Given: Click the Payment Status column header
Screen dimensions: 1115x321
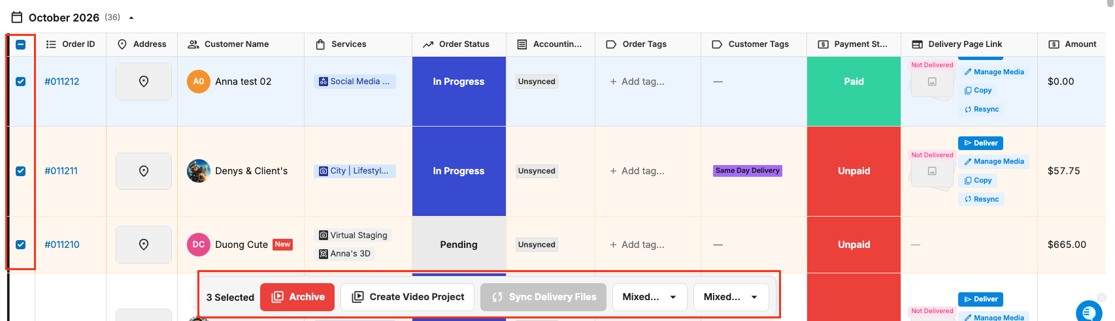Looking at the screenshot, I should (854, 44).
